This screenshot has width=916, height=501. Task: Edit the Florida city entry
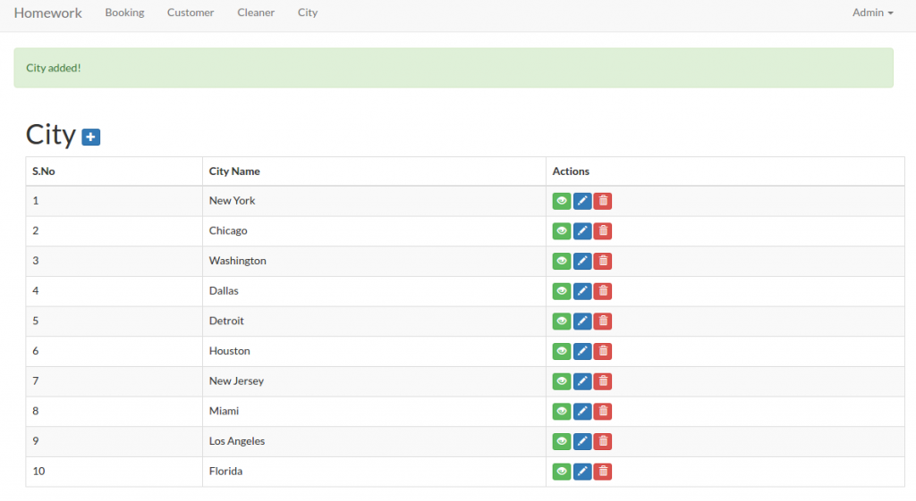click(x=582, y=472)
